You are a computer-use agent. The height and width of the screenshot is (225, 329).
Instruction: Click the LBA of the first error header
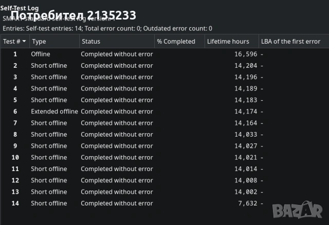(290, 42)
